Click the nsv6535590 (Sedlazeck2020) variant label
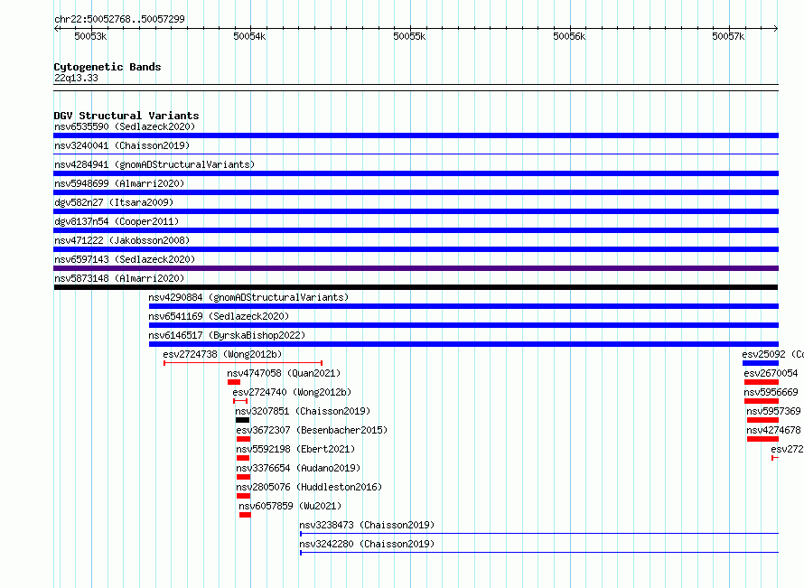Screen dimensions: 804x588 pos(125,126)
